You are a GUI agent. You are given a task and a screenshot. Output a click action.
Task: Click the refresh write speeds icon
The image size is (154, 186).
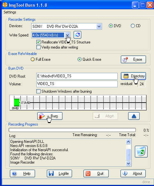point(77,35)
